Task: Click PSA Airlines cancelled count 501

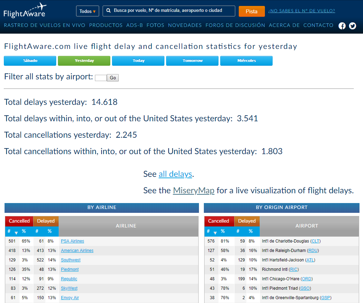Action: (12, 241)
